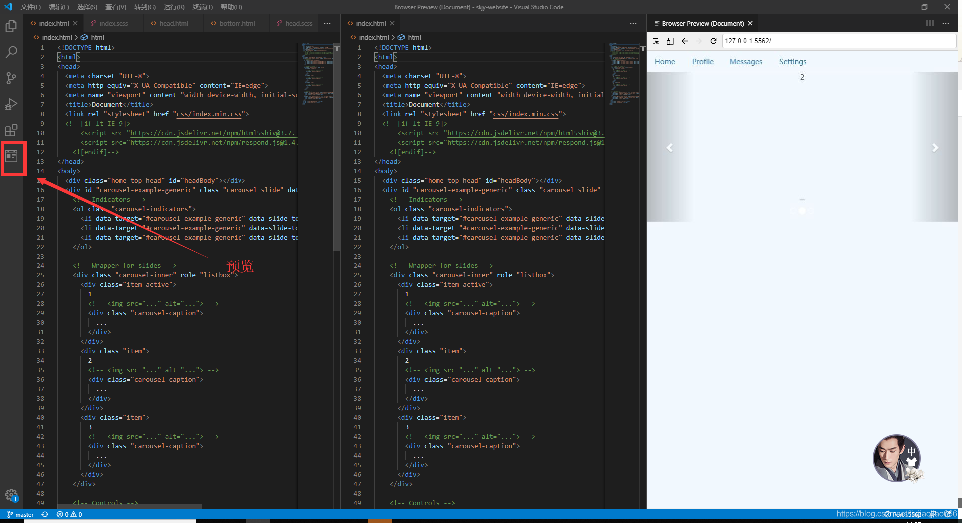
Task: Open the 终端(T) menu
Action: point(202,7)
